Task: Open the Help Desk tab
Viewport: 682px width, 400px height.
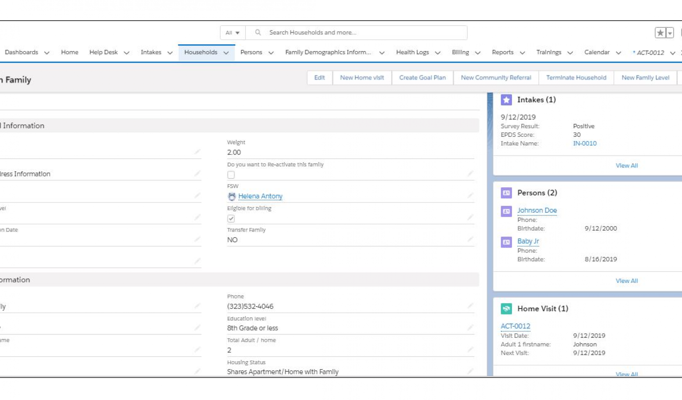Action: pyautogui.click(x=104, y=52)
